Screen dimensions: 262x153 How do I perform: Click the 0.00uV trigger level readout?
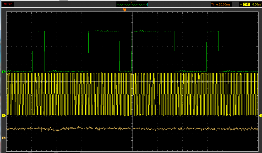pyautogui.click(x=256, y=4)
